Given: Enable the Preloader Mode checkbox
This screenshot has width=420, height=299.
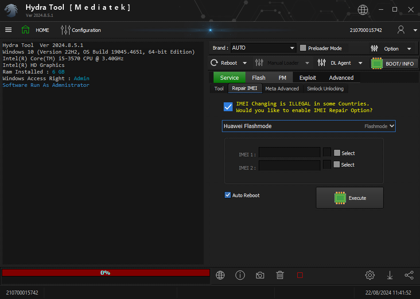Looking at the screenshot, I should [x=303, y=48].
